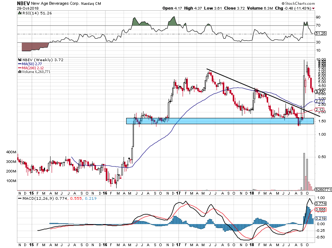This screenshot has height=248, width=332.
Task: Click year 17 on axis below MACD panel
Action: click(178, 245)
